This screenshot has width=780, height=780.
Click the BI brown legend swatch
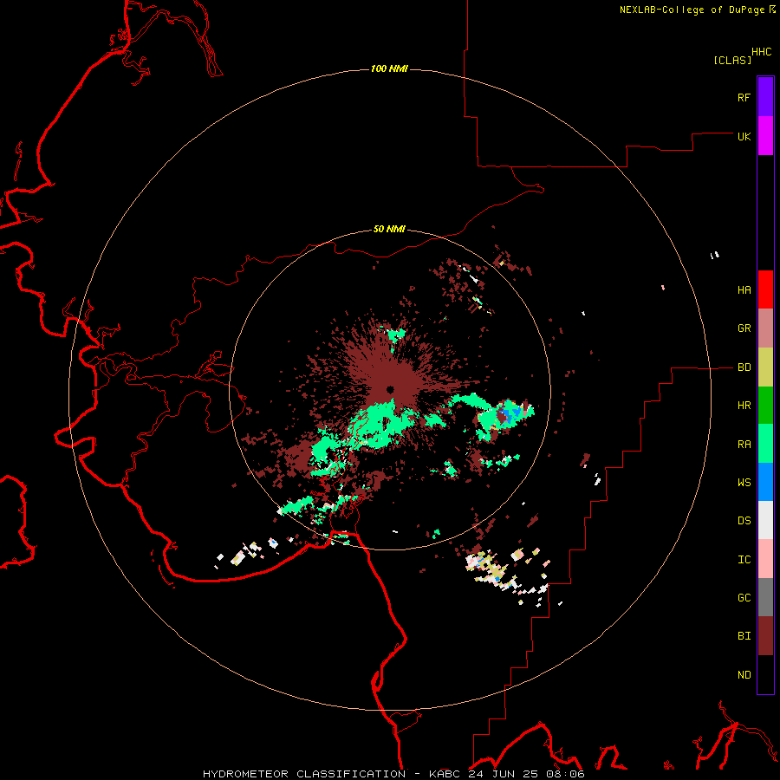[765, 636]
